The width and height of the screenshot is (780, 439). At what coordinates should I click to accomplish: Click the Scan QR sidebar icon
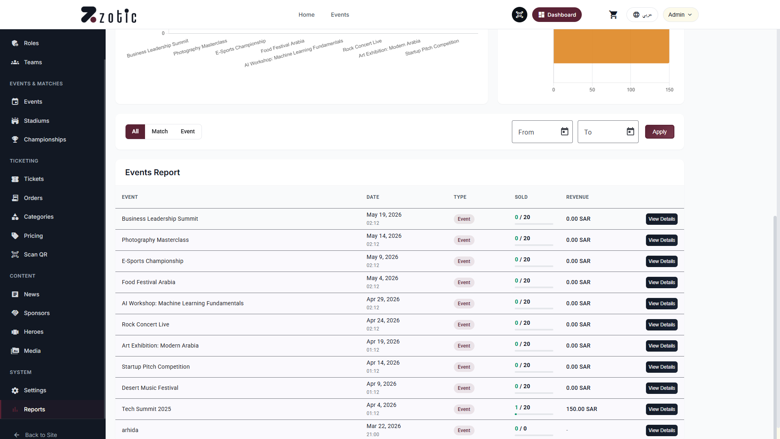click(x=15, y=254)
